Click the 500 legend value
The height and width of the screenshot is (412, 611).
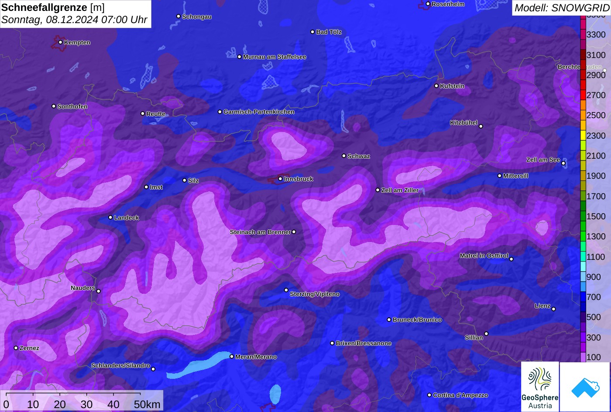(594, 317)
